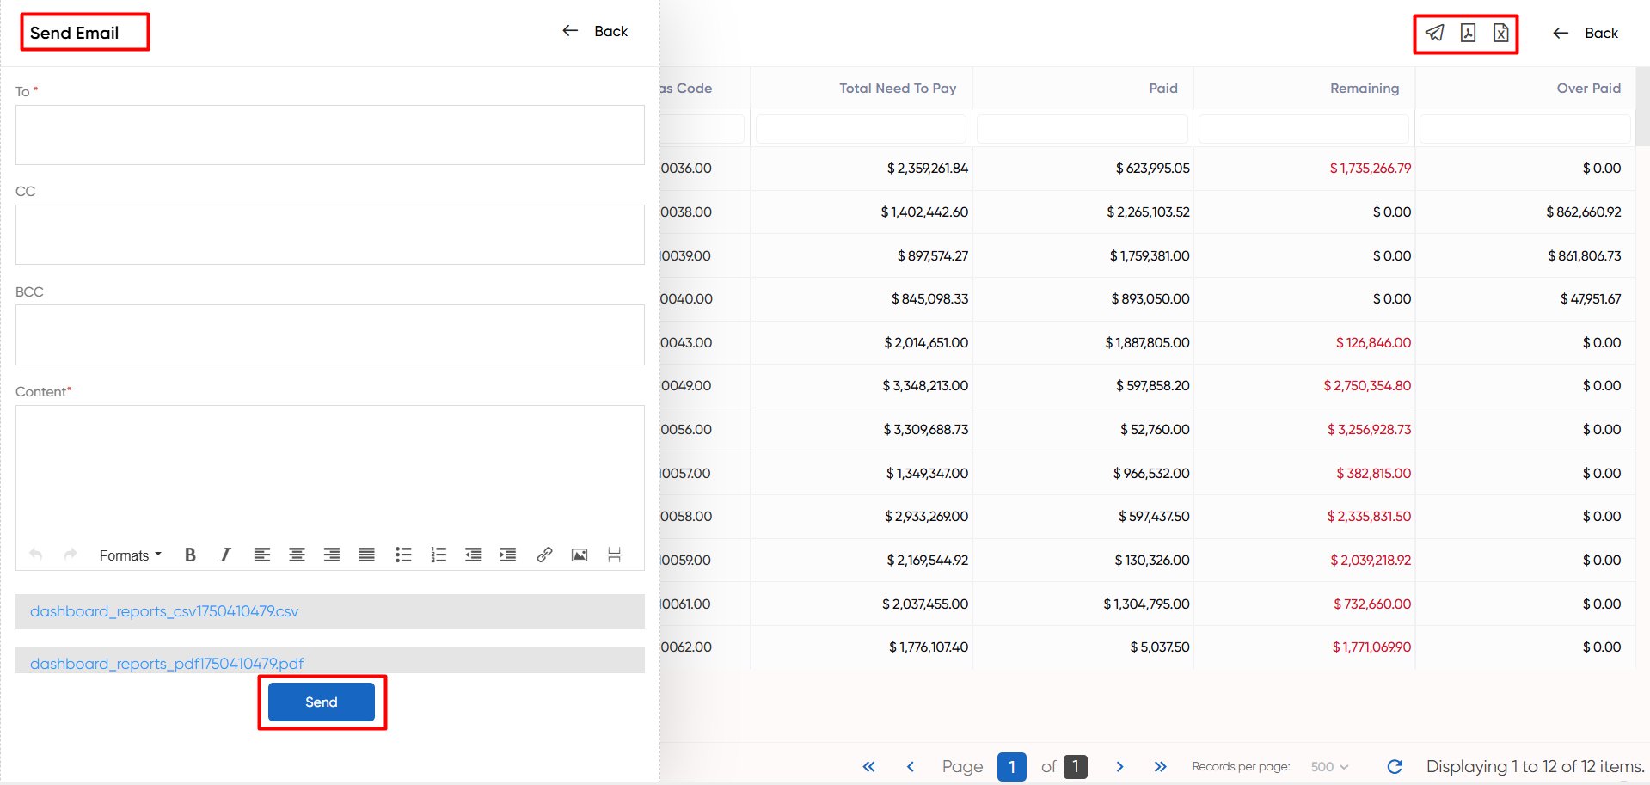Select paid value $ 966,532.00

[x=1151, y=473]
